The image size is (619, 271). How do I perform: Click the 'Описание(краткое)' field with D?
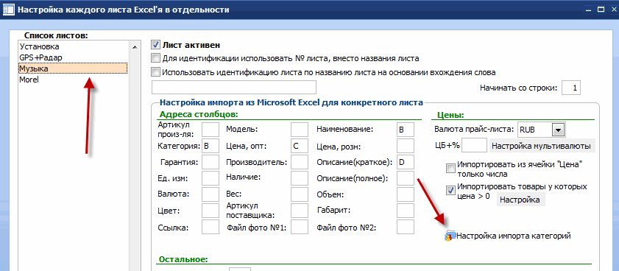point(406,162)
